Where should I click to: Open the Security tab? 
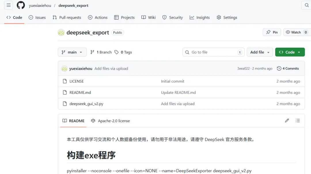click(172, 18)
